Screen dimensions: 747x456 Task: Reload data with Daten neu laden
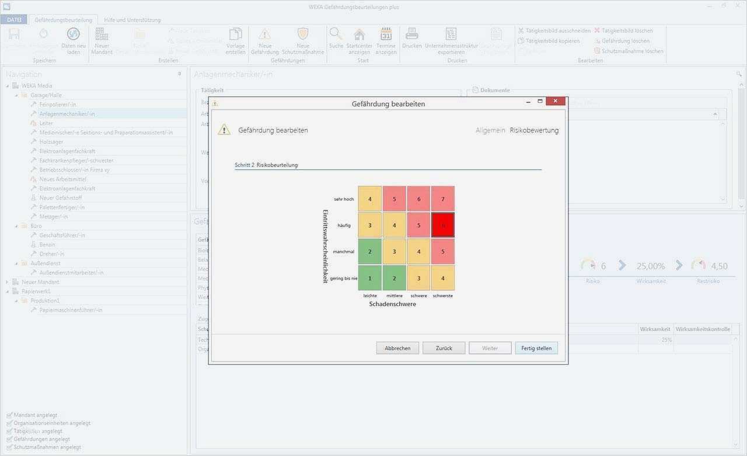(74, 40)
